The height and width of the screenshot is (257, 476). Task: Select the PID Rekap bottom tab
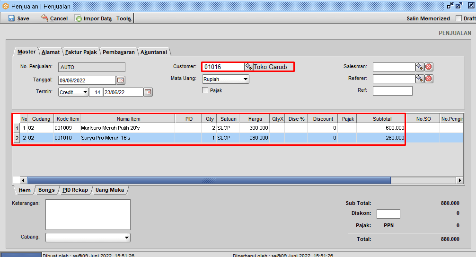tap(75, 190)
